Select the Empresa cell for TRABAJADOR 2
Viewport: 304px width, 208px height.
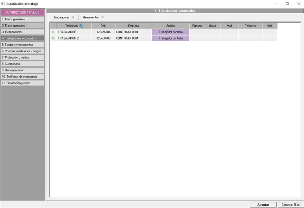[x=133, y=38]
